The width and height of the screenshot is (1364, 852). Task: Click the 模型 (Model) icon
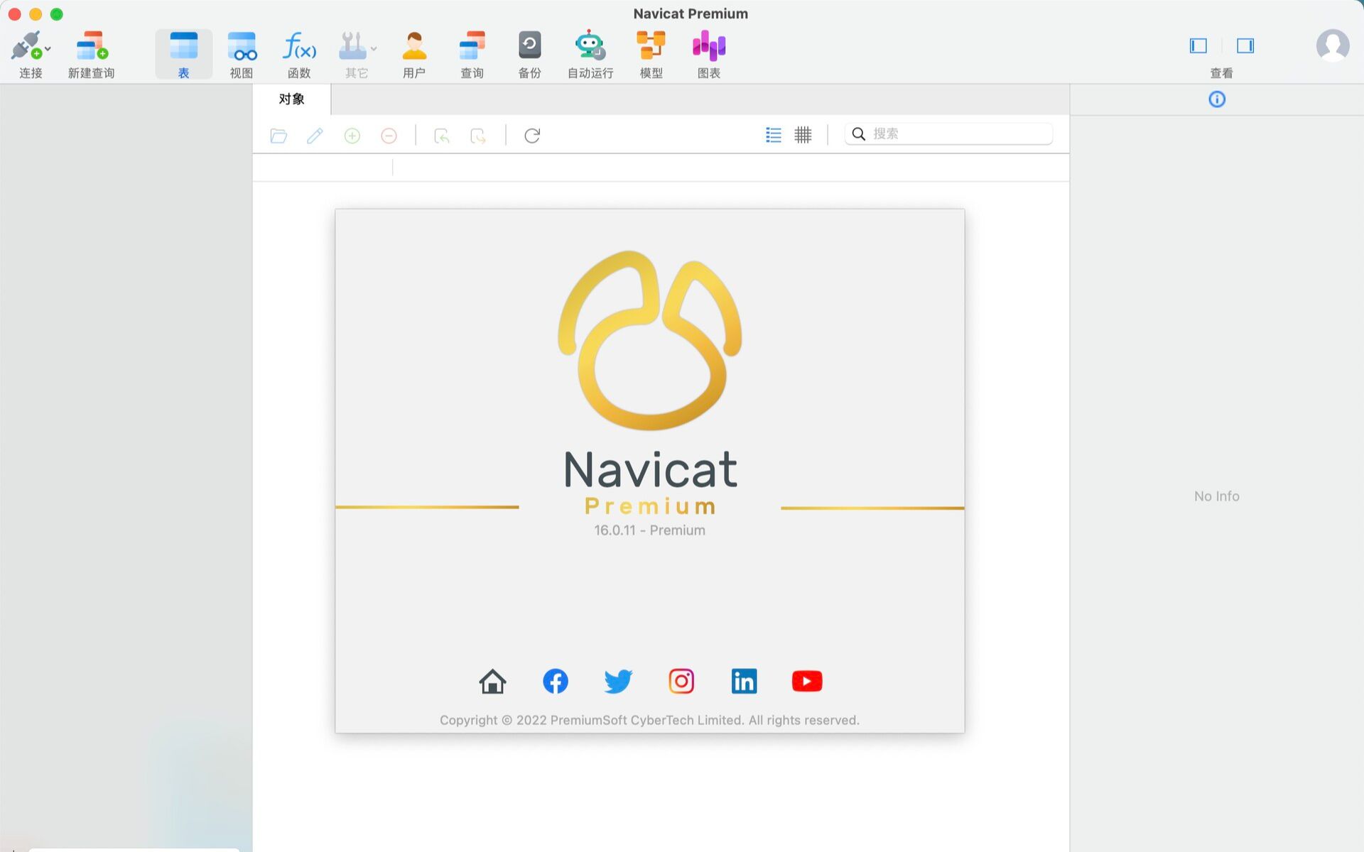coord(649,53)
